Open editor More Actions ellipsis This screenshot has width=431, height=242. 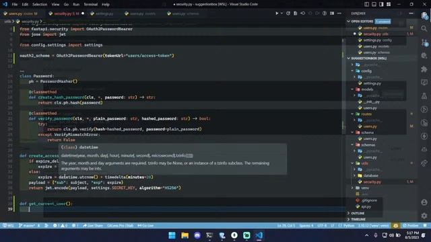coord(339,13)
